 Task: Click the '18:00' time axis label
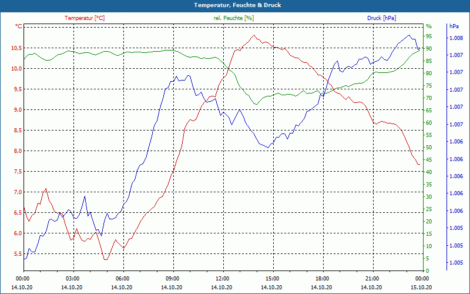point(323,279)
